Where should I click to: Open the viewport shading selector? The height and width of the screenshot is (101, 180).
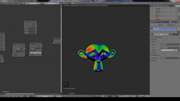(x=97, y=96)
